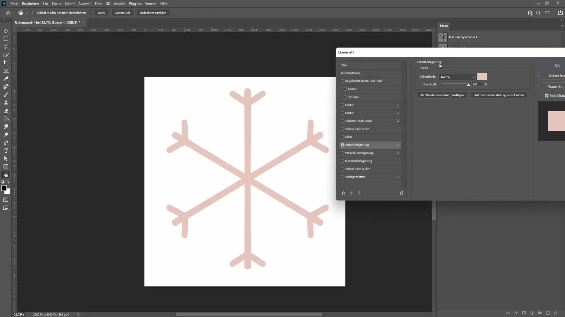This screenshot has height=317, width=565.
Task: Toggle Verlaufsüberlagerung checkbox
Action: tap(342, 153)
